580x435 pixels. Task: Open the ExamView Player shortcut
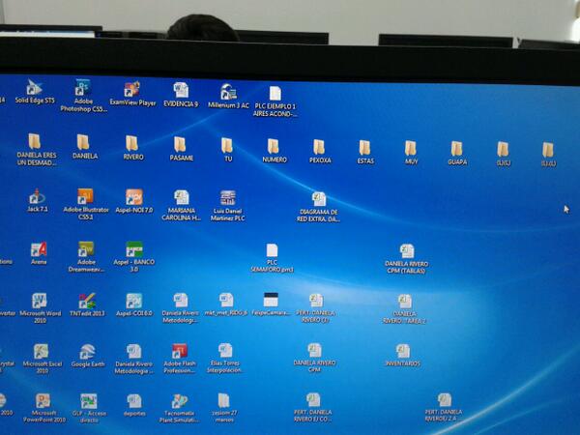[x=132, y=94]
